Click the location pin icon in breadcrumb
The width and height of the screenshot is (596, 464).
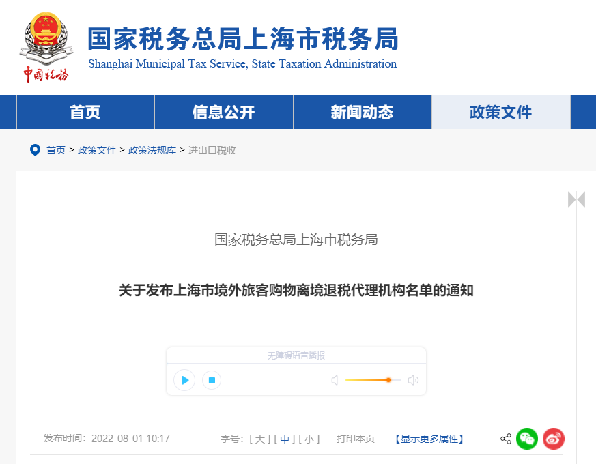[x=35, y=150]
